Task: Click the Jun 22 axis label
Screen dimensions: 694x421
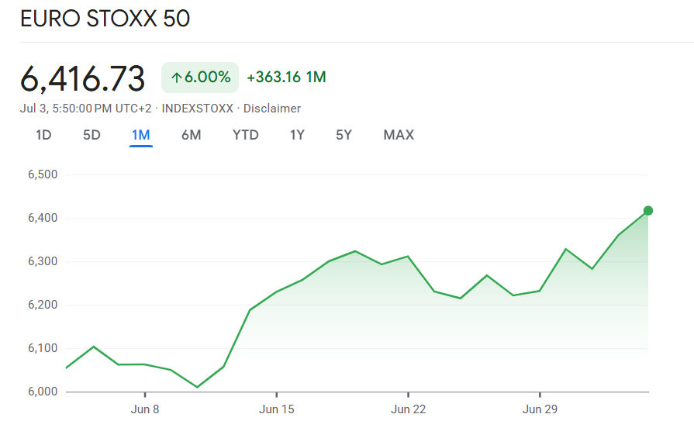Action: pyautogui.click(x=408, y=409)
